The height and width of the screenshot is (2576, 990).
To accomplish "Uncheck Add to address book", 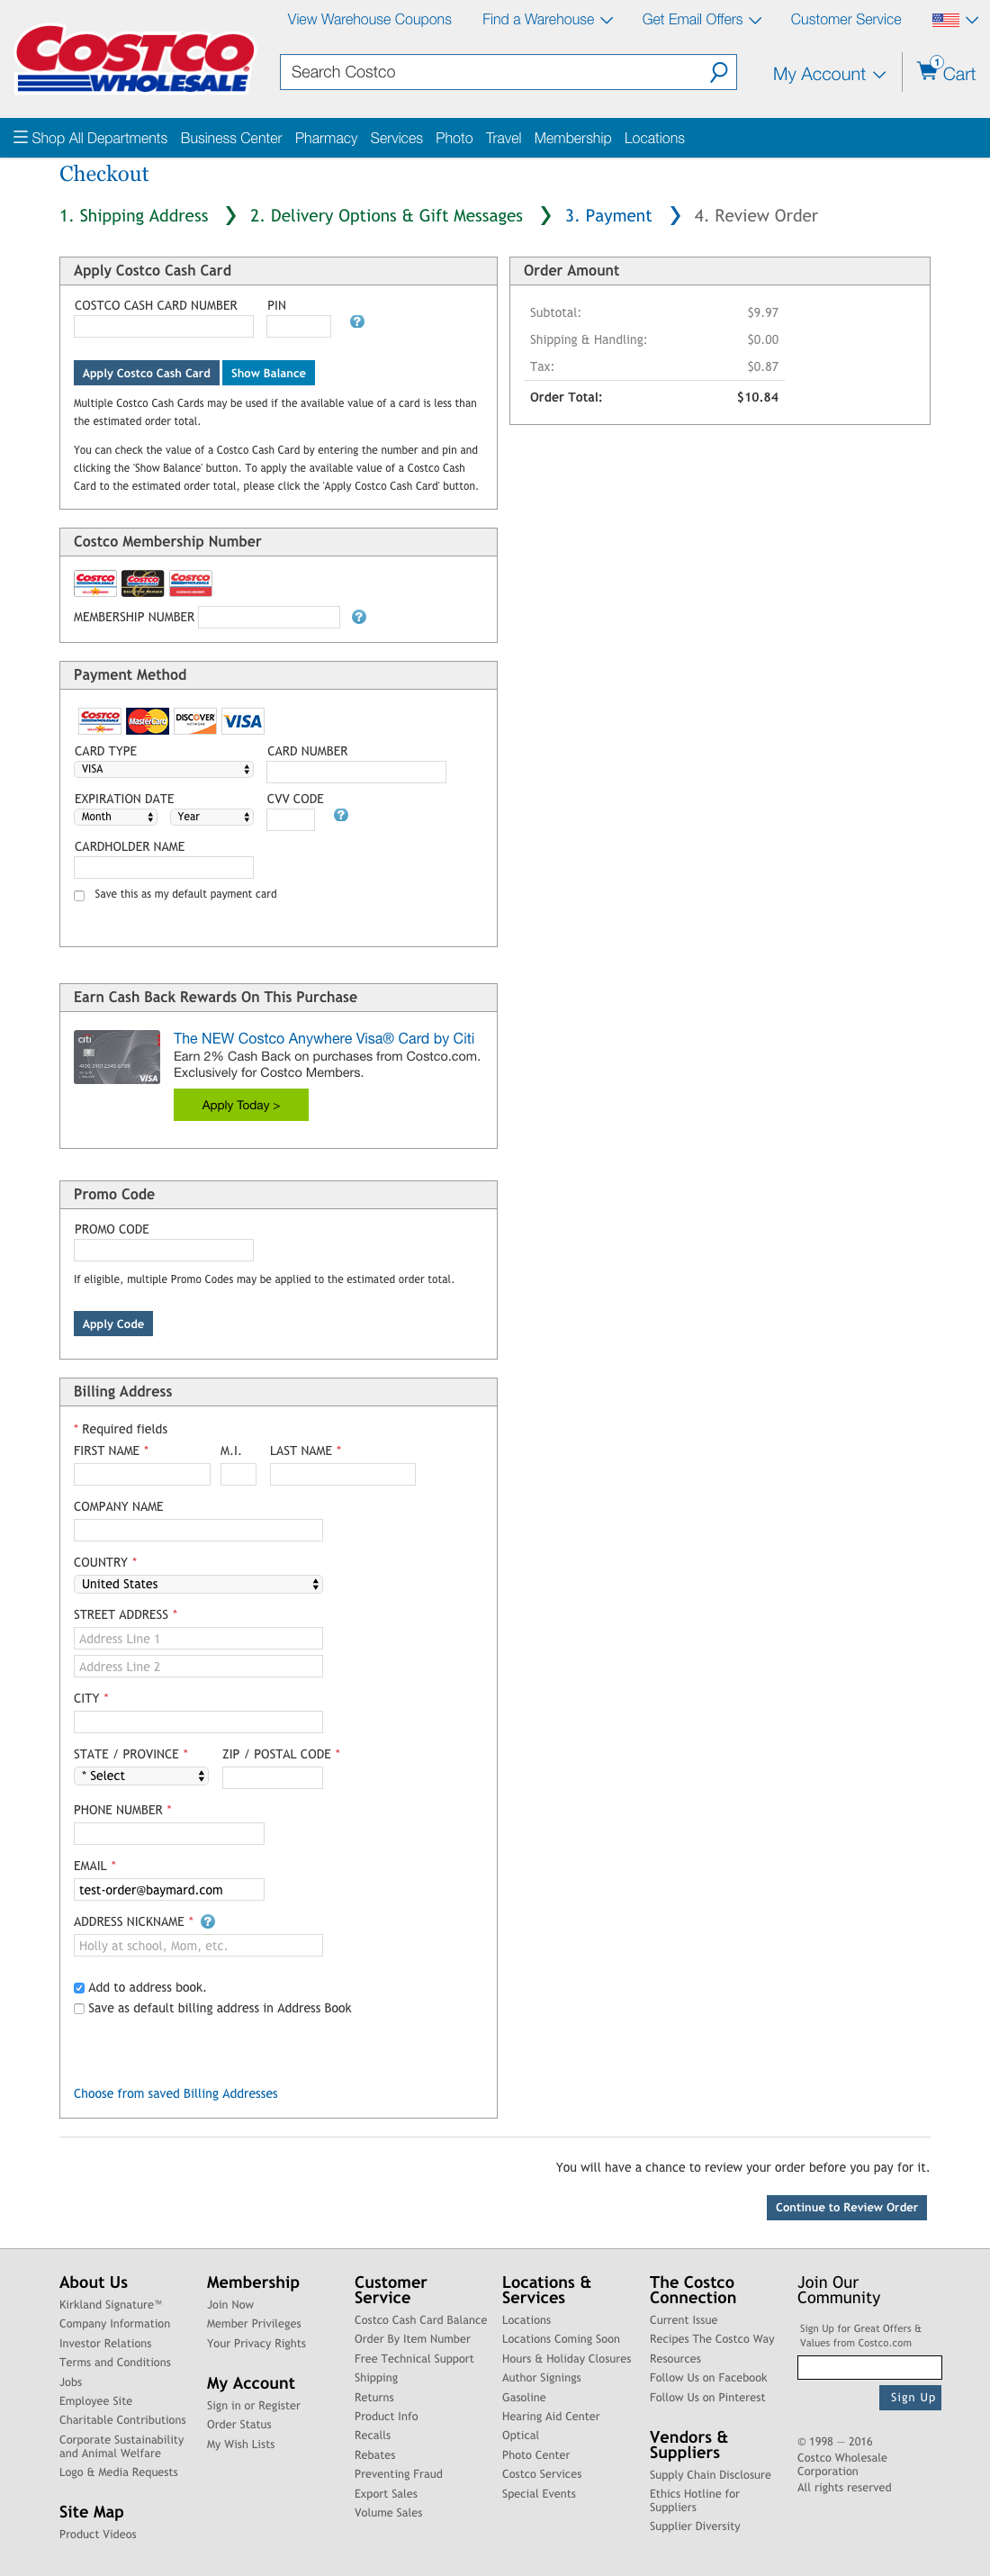I will 79,1988.
